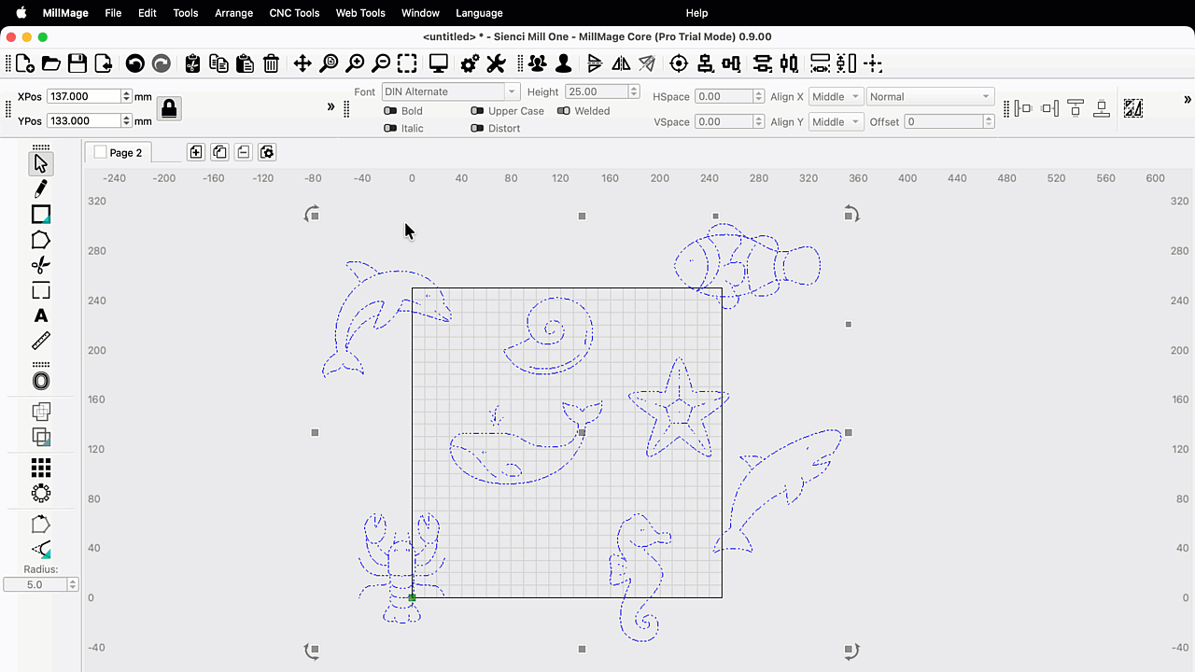The height and width of the screenshot is (672, 1195).
Task: Open Settings gears icon
Action: 471,63
